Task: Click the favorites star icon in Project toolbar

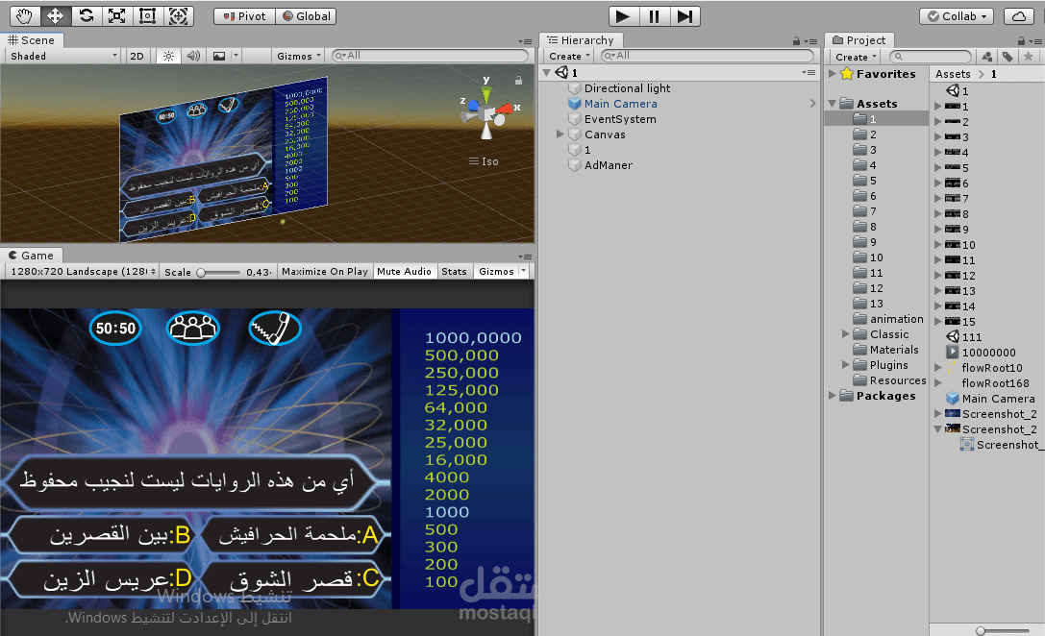Action: pyautogui.click(x=1029, y=57)
